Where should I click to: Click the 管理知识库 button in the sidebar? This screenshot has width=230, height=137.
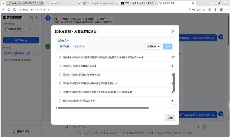(21, 131)
